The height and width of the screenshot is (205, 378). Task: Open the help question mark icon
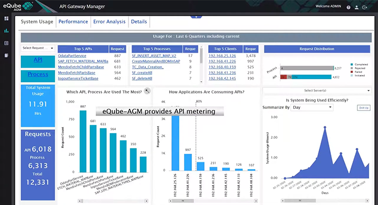point(348,7)
